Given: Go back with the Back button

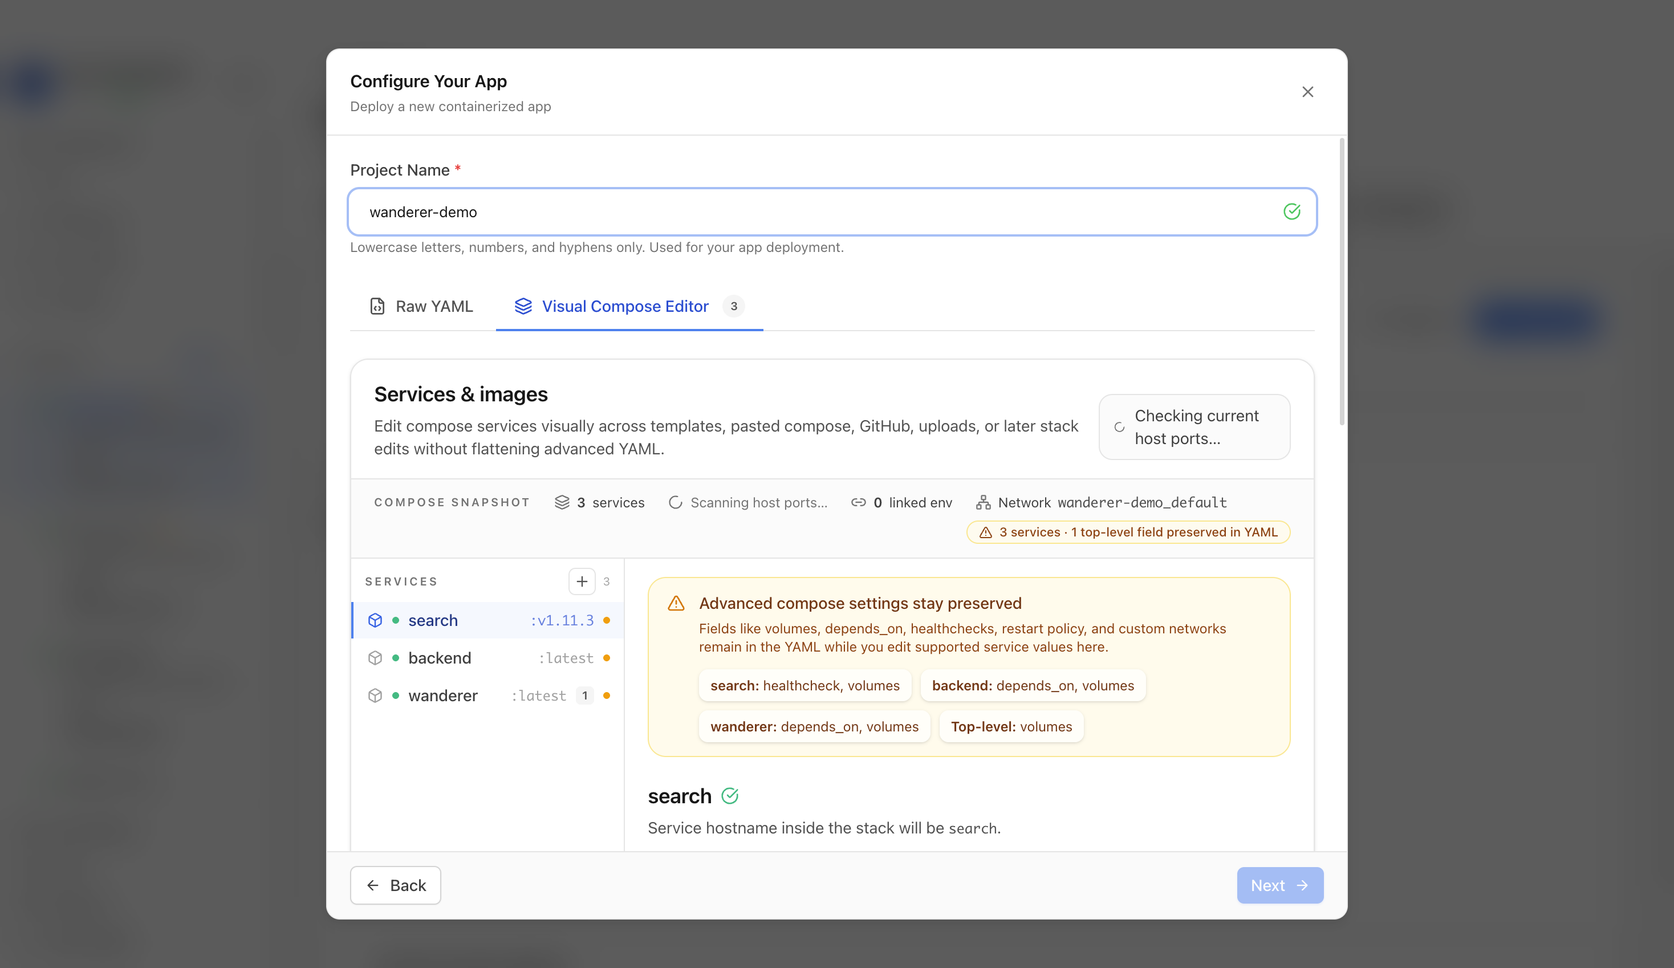Looking at the screenshot, I should (x=395, y=885).
